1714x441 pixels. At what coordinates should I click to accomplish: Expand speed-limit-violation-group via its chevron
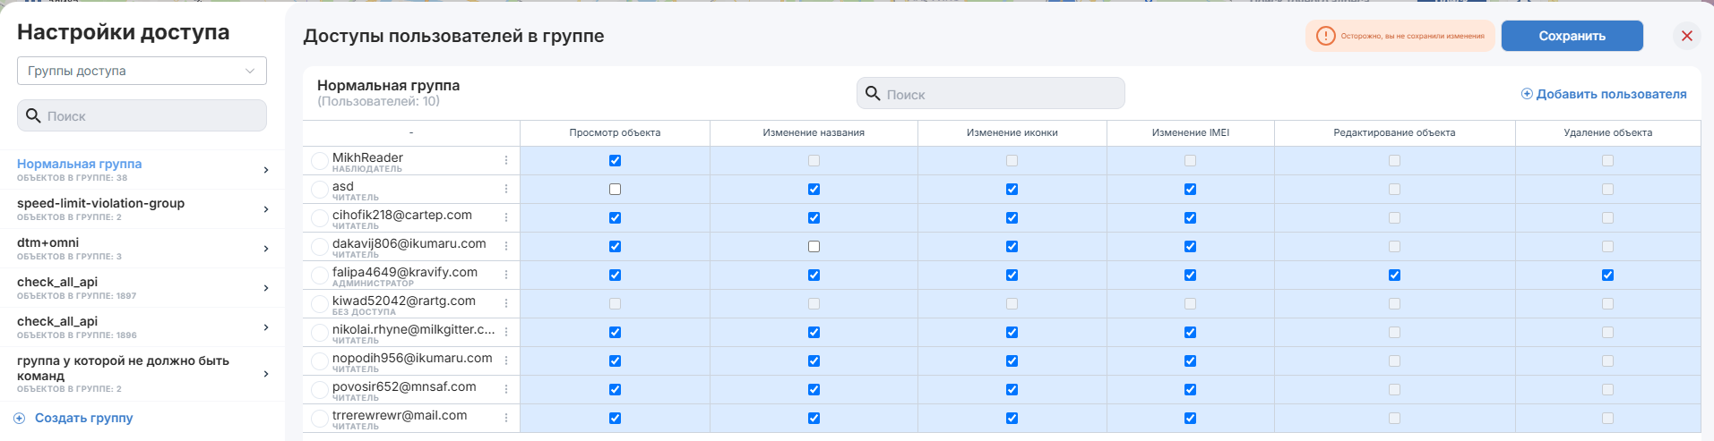click(x=266, y=209)
